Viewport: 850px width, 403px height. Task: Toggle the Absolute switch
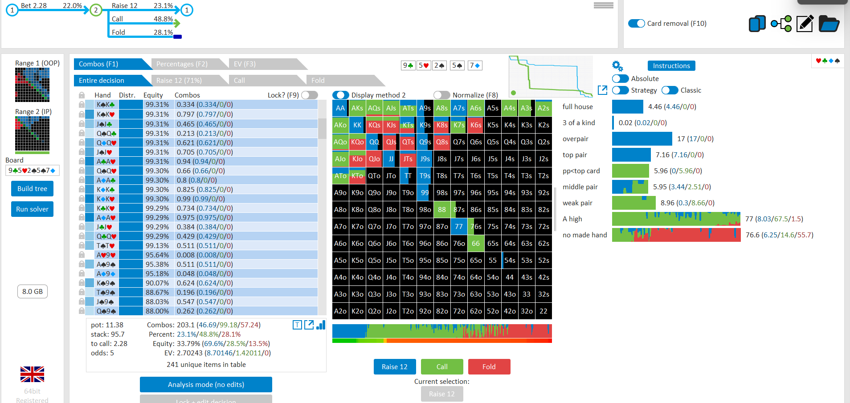[x=620, y=79]
